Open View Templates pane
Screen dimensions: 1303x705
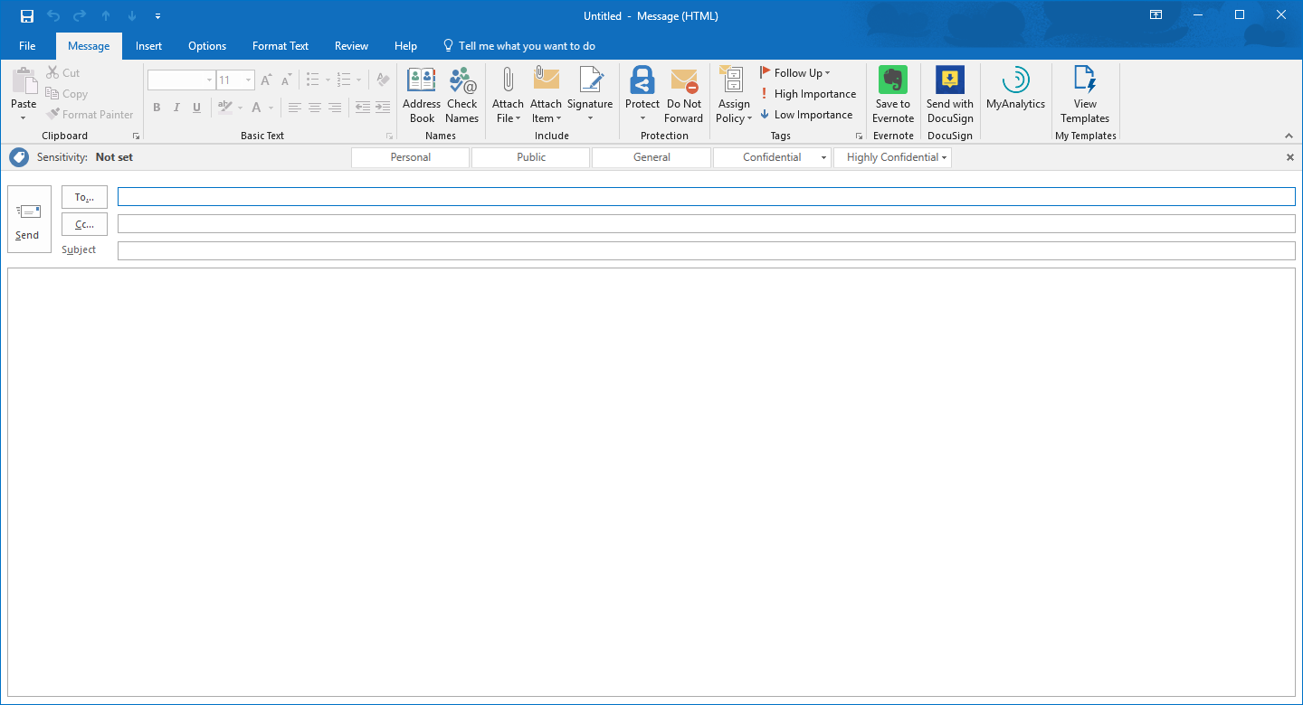[x=1084, y=94]
